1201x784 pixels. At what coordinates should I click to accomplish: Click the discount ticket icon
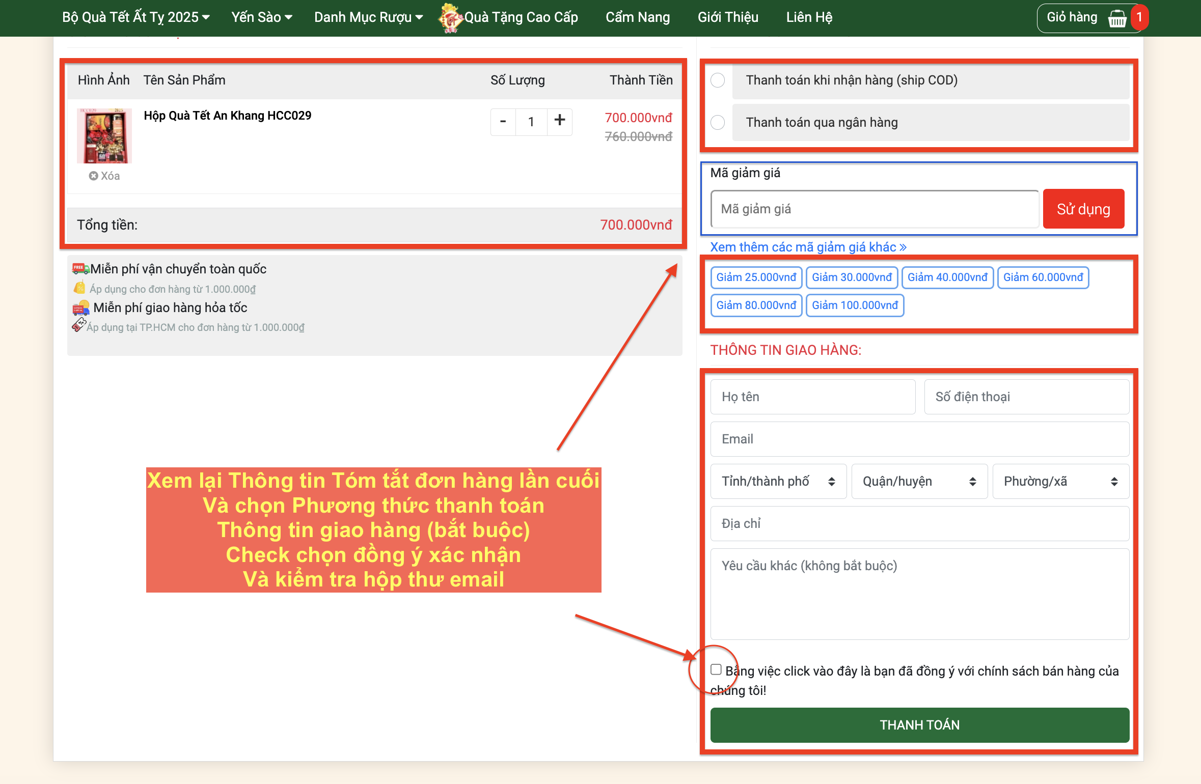pyautogui.click(x=78, y=325)
